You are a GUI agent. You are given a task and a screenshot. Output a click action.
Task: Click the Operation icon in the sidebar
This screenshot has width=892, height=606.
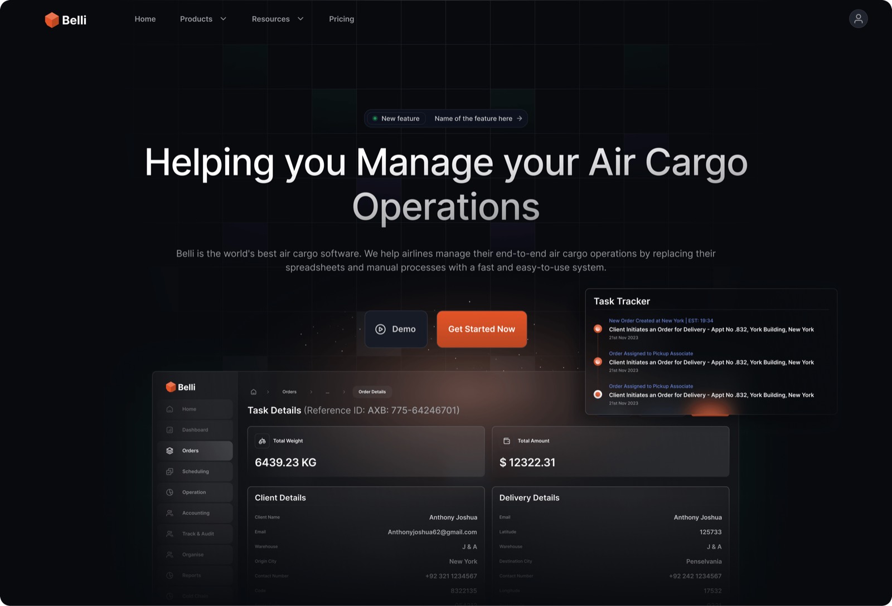(169, 492)
